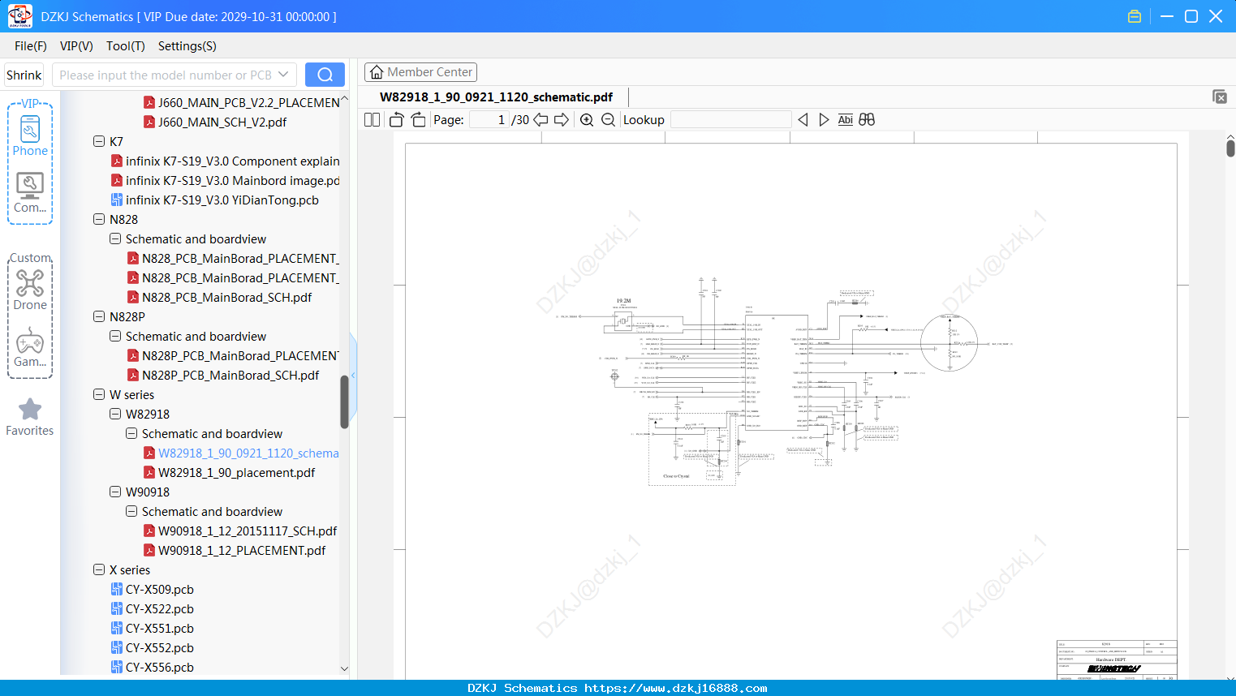Open the Computer category

coord(30,193)
